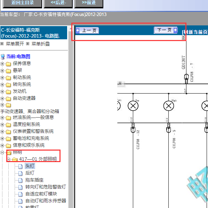
Task: Click the 自动变速器 folder icon
Action: click(x=8, y=99)
